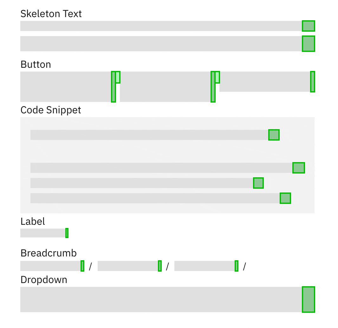Click the small skeleton button on the right
Image resolution: width=338 pixels, height=328 pixels.
click(266, 82)
